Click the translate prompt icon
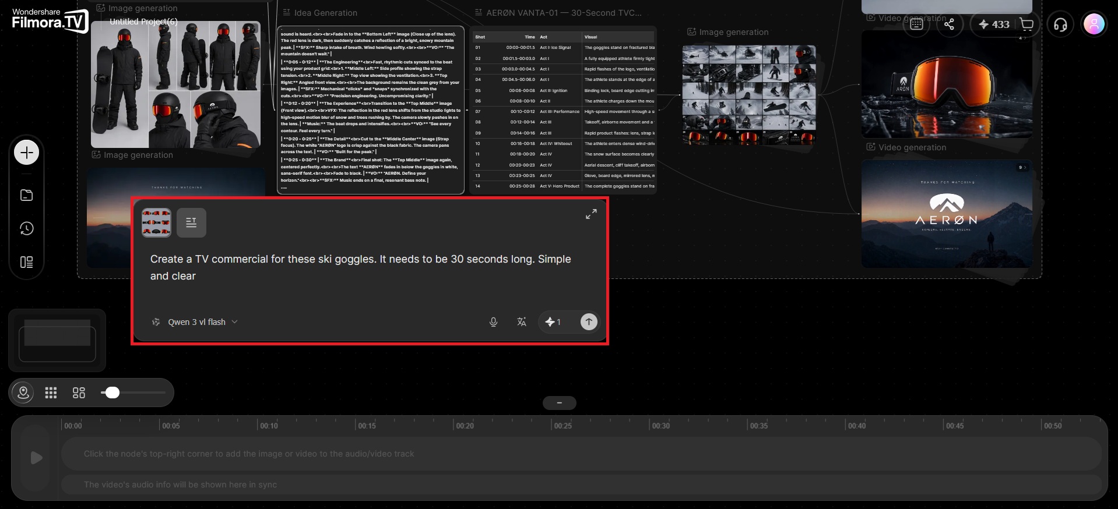The image size is (1118, 509). coord(522,322)
